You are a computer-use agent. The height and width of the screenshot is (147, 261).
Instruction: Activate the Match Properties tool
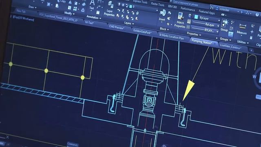[180, 20]
